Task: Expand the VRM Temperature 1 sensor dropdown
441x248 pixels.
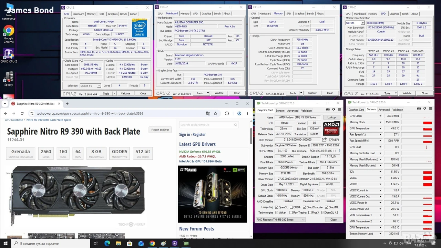Action: 380,215
